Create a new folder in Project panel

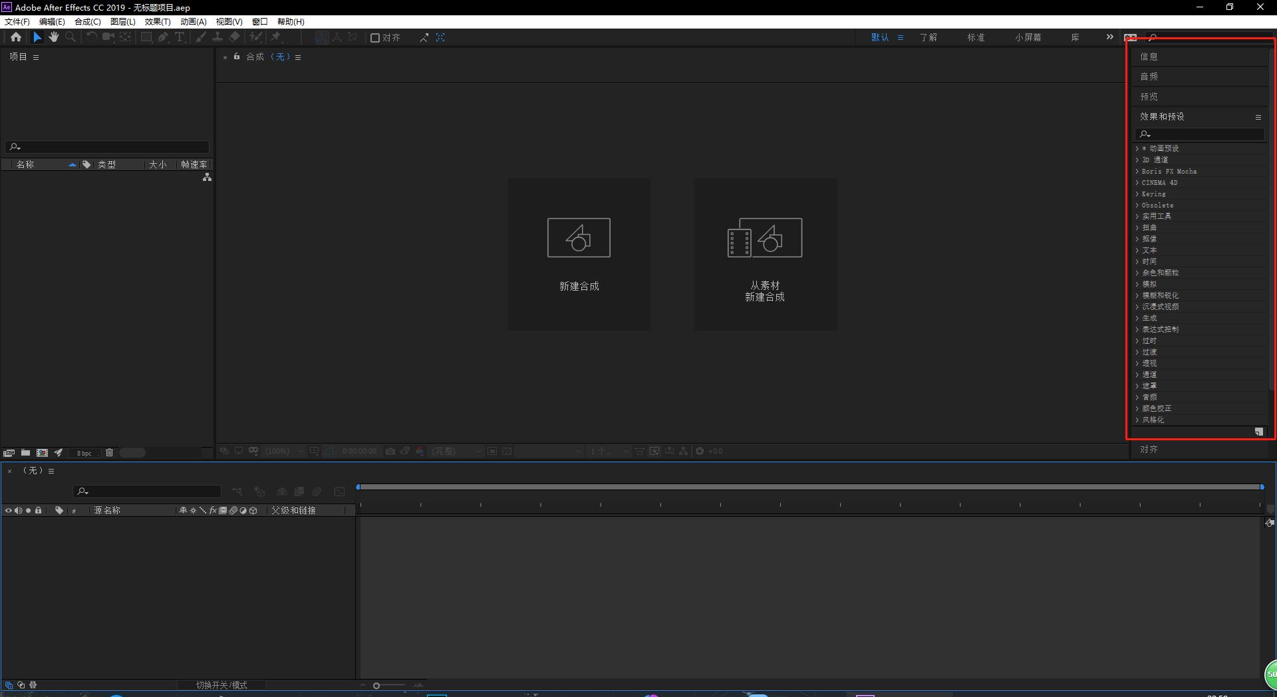pos(25,453)
